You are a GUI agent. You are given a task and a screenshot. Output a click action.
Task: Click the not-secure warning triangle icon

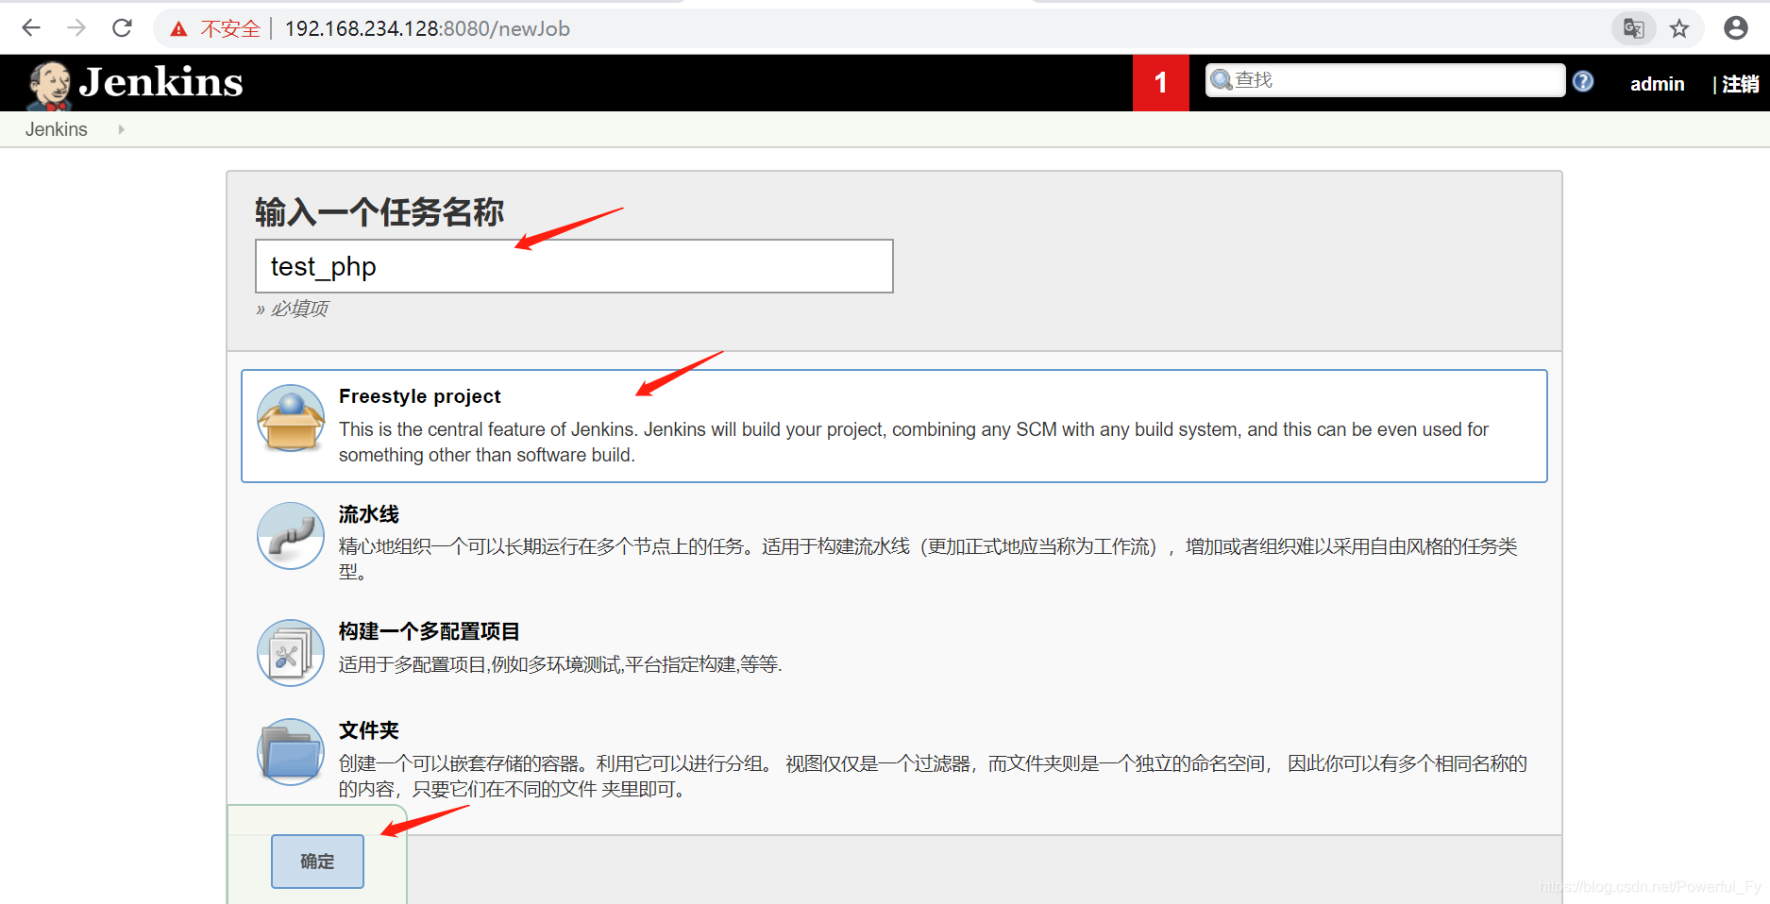click(x=178, y=29)
